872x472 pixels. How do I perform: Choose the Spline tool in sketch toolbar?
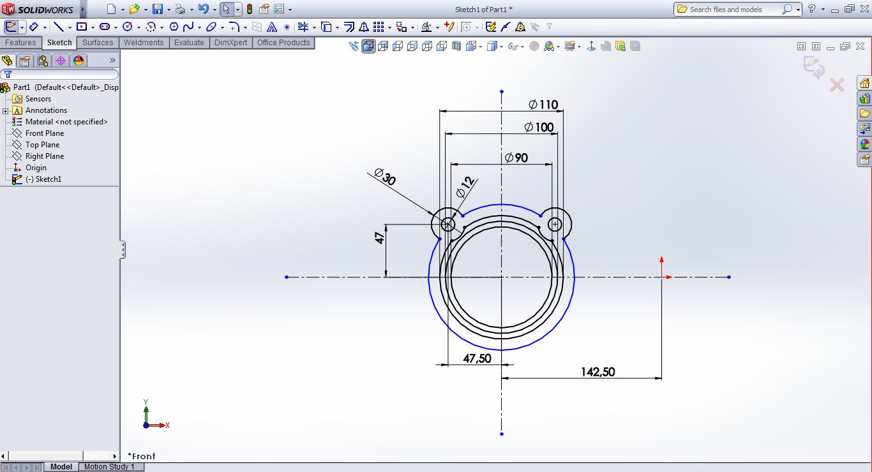pos(188,27)
